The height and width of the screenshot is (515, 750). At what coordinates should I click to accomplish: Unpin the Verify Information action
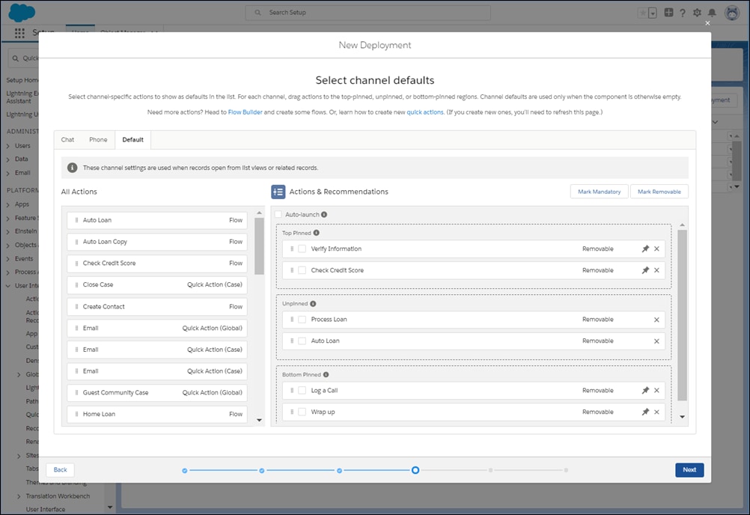click(645, 249)
